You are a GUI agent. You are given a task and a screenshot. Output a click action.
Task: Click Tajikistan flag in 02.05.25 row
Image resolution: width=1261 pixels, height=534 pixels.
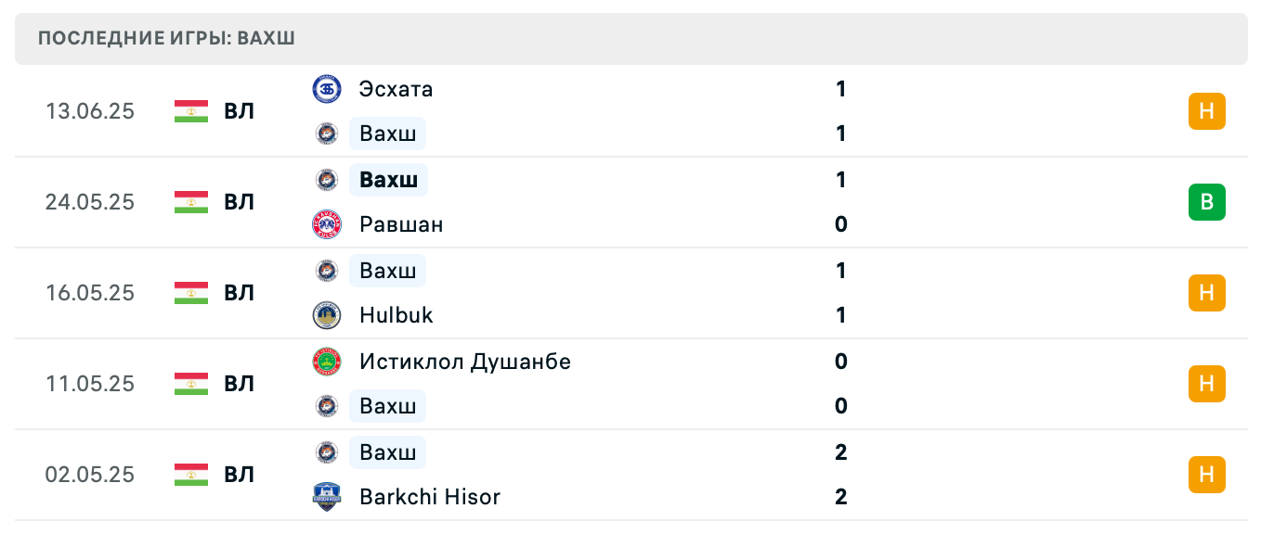(x=190, y=475)
